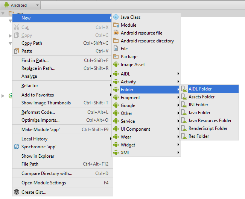Click the Module icon in New submenu
Viewport: 245px width, 199px height.
tap(116, 25)
